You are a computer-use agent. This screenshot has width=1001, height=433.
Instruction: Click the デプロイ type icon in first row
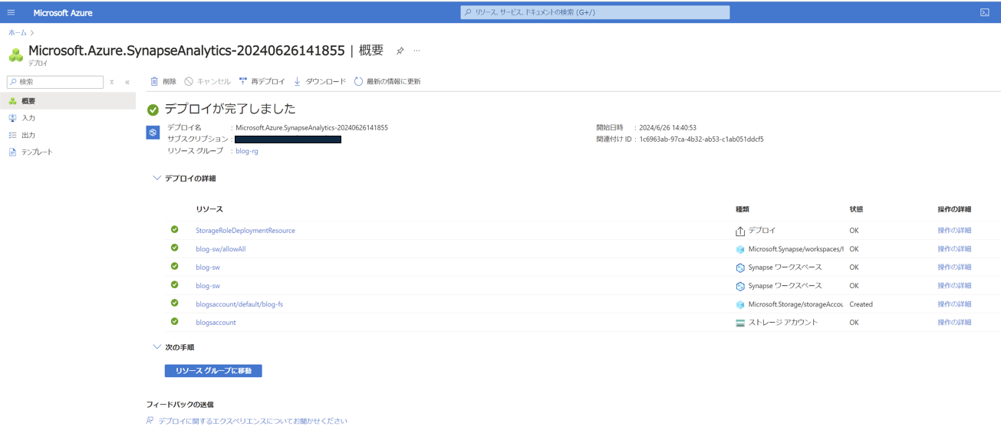point(740,231)
